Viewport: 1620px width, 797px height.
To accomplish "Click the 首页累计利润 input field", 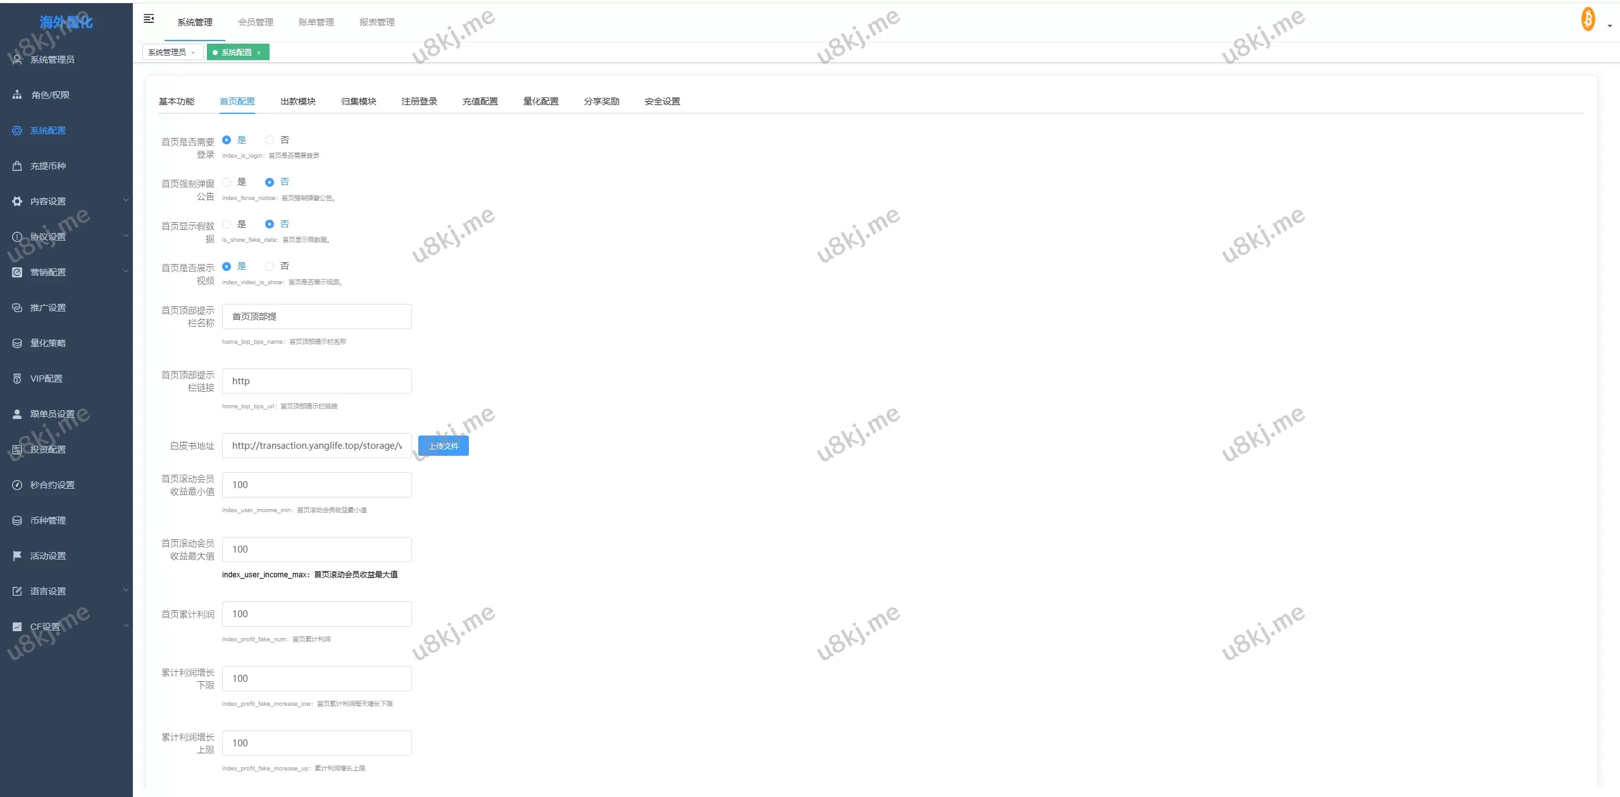I will 316,614.
